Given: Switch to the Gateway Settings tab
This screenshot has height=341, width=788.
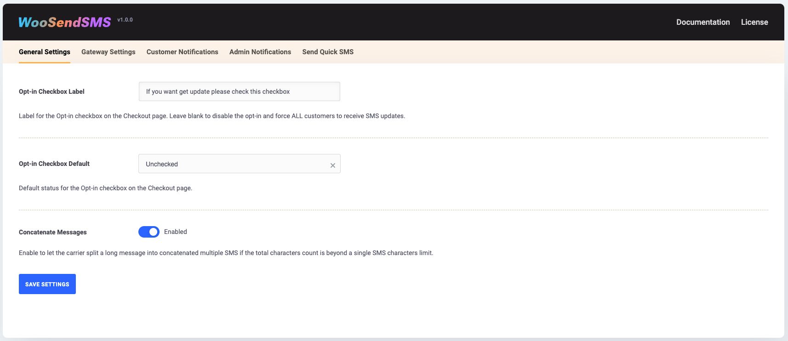Looking at the screenshot, I should tap(108, 52).
